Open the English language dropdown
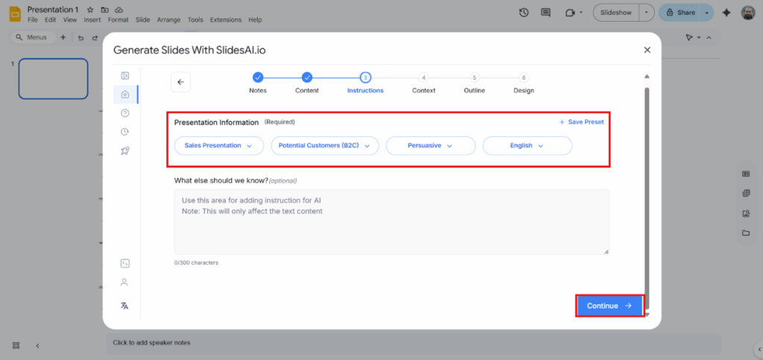The image size is (763, 360). click(527, 146)
